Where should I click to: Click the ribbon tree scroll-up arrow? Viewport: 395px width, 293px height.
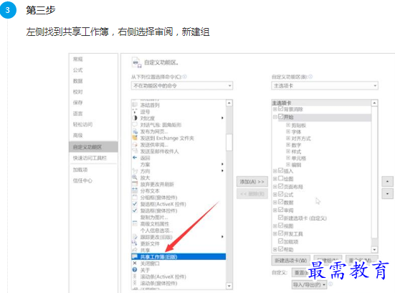point(374,103)
